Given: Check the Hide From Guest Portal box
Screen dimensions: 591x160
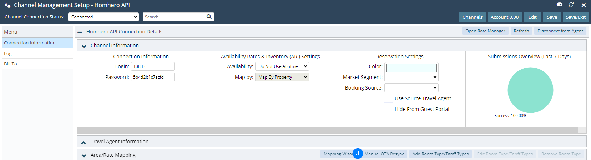Looking at the screenshot, I should coord(388,109).
